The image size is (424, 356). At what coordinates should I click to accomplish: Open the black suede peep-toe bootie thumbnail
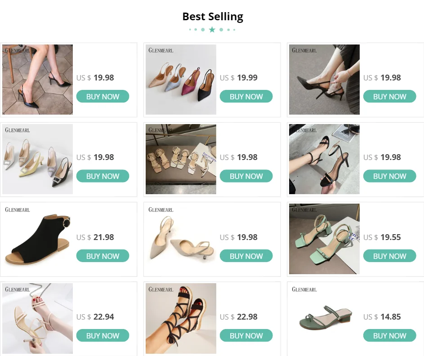pyautogui.click(x=37, y=239)
